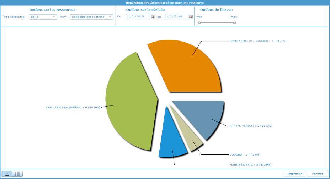330x179 pixels.
Task: Click label ASSO ARM (GALIDEJEAN) : 9 (40.9%)
Action: click(x=73, y=107)
